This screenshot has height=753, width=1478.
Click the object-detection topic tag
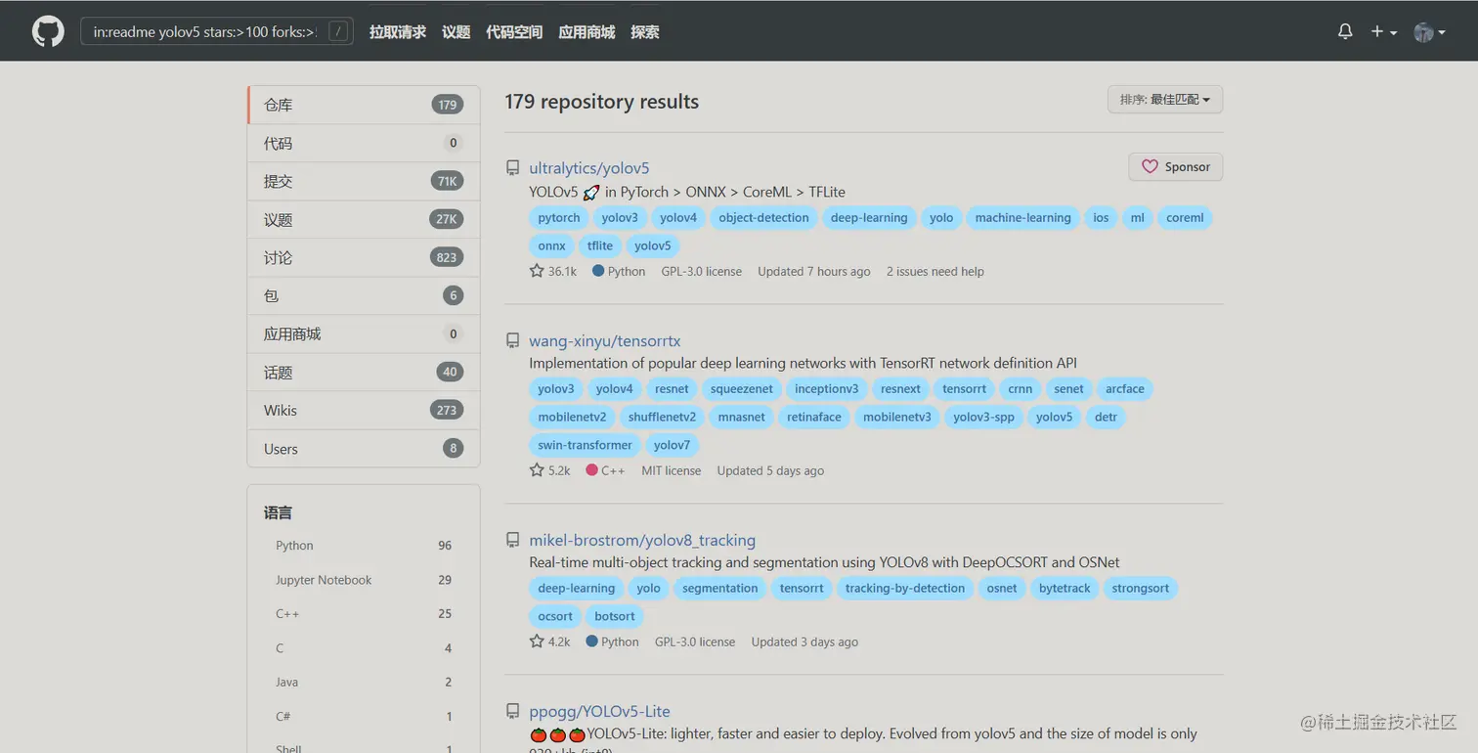point(763,218)
